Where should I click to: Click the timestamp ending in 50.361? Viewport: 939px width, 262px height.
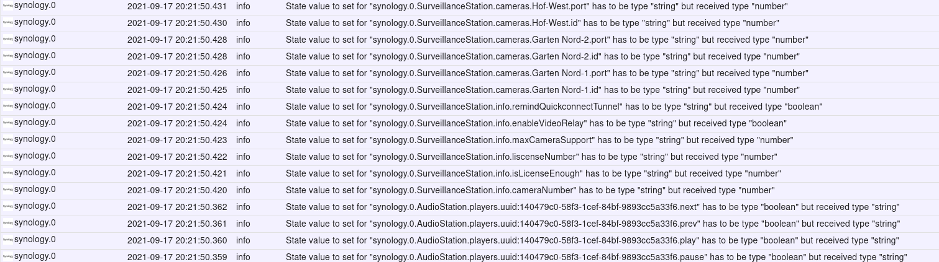point(177,224)
